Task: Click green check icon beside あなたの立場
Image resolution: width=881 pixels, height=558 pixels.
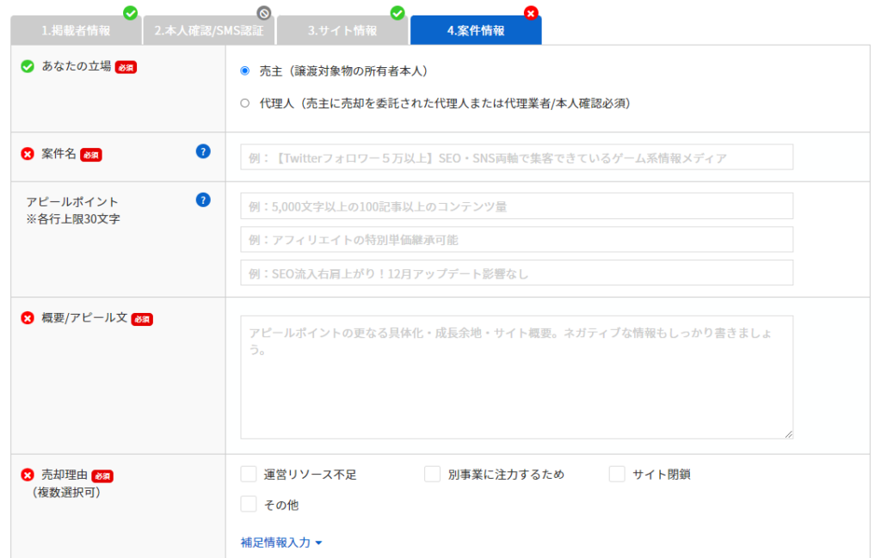Action: click(x=28, y=66)
